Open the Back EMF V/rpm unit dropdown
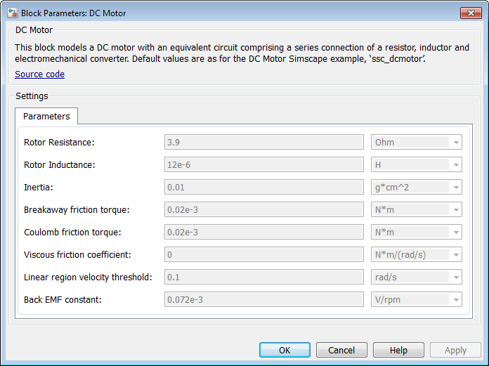 pos(416,299)
